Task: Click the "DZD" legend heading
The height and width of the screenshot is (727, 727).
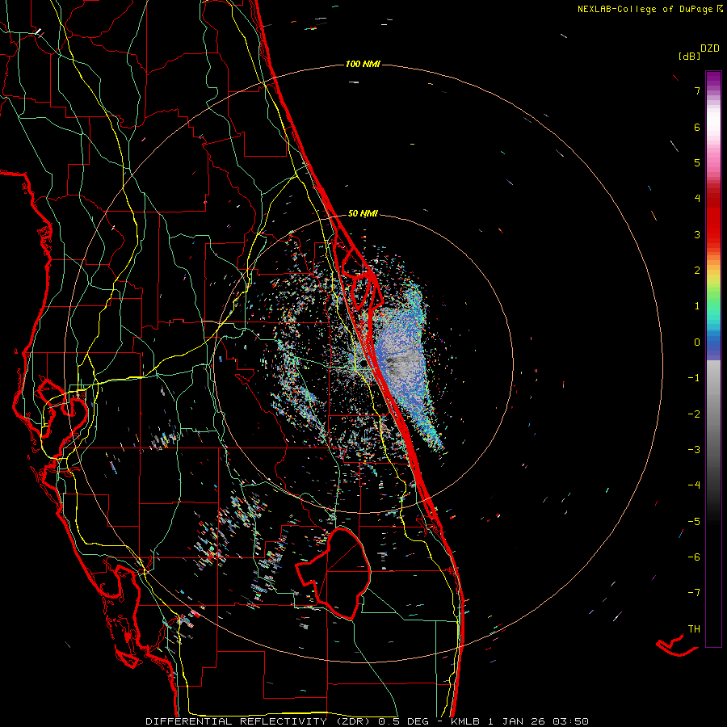Action: pos(710,48)
